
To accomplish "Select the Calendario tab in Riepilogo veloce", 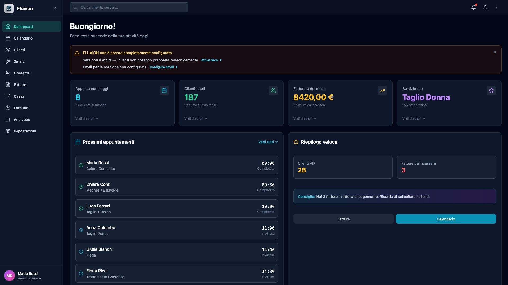I will tap(446, 219).
